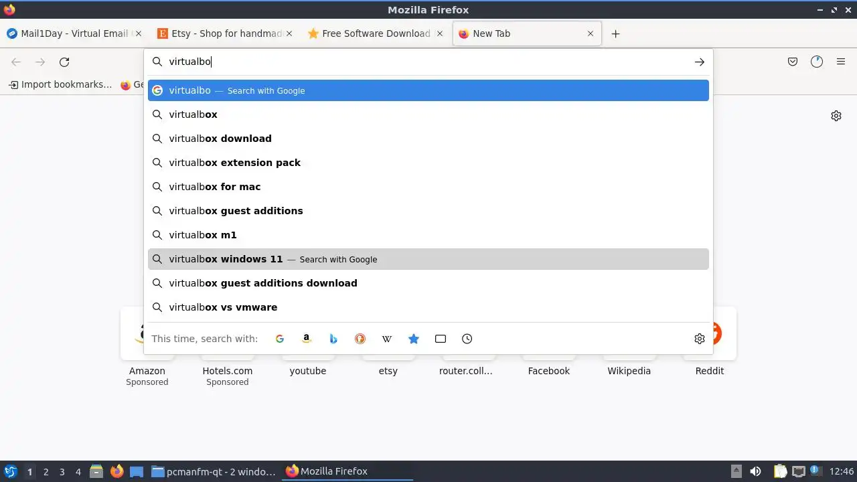Open the clipboard manager tray icon
Viewport: 857px width, 482px height.
[x=781, y=471]
